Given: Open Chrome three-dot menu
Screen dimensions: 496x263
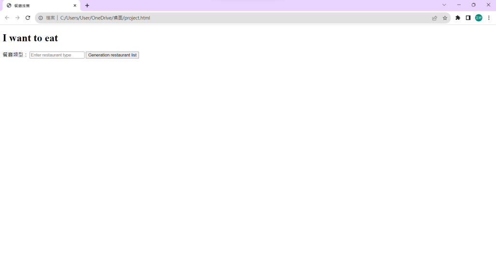Looking at the screenshot, I should click(489, 18).
